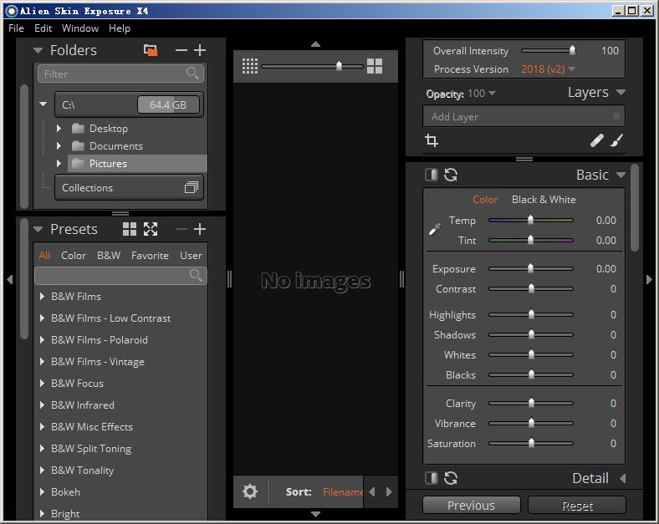Hide the bottom panel with down arrow
659x524 pixels.
pyautogui.click(x=315, y=514)
